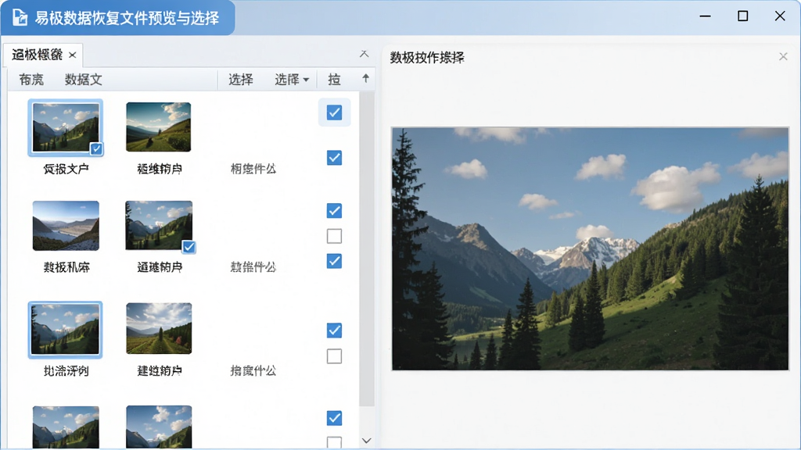
Task: Select the bottom-right partially visible thumbnail
Action: (159, 427)
